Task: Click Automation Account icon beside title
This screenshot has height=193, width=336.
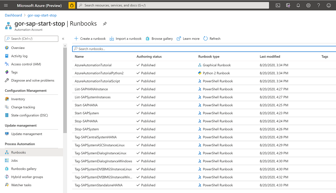Action: (x=8, y=26)
